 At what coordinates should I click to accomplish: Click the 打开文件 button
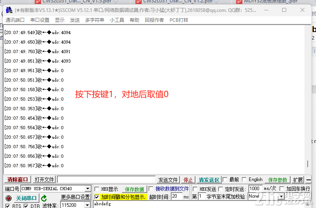pyautogui.click(x=44, y=179)
